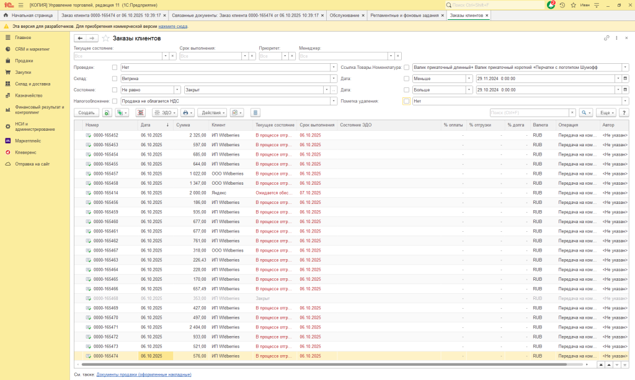Add Заказы клиентов to favorites with star
This screenshot has height=380, width=635.
click(105, 38)
